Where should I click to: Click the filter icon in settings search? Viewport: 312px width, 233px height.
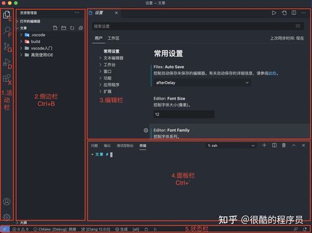298,26
